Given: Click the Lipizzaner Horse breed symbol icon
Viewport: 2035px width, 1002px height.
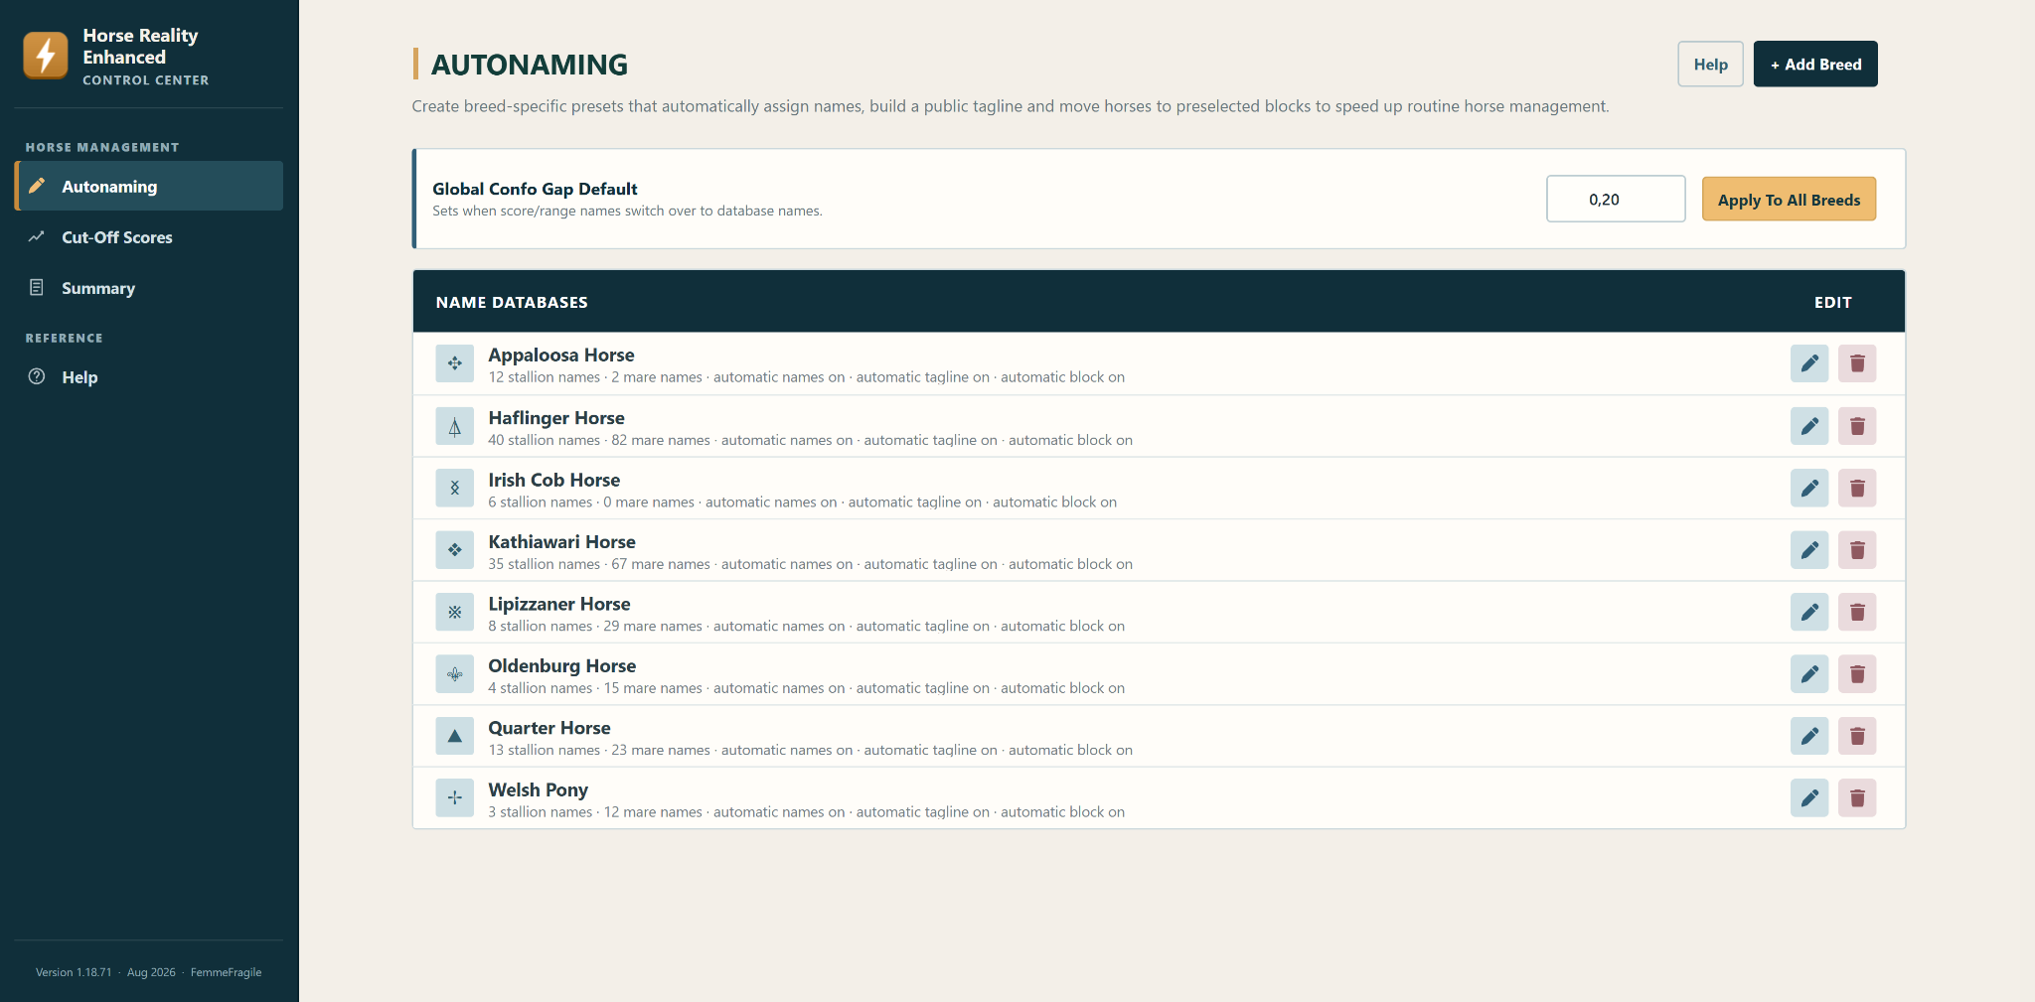Looking at the screenshot, I should click(x=455, y=612).
